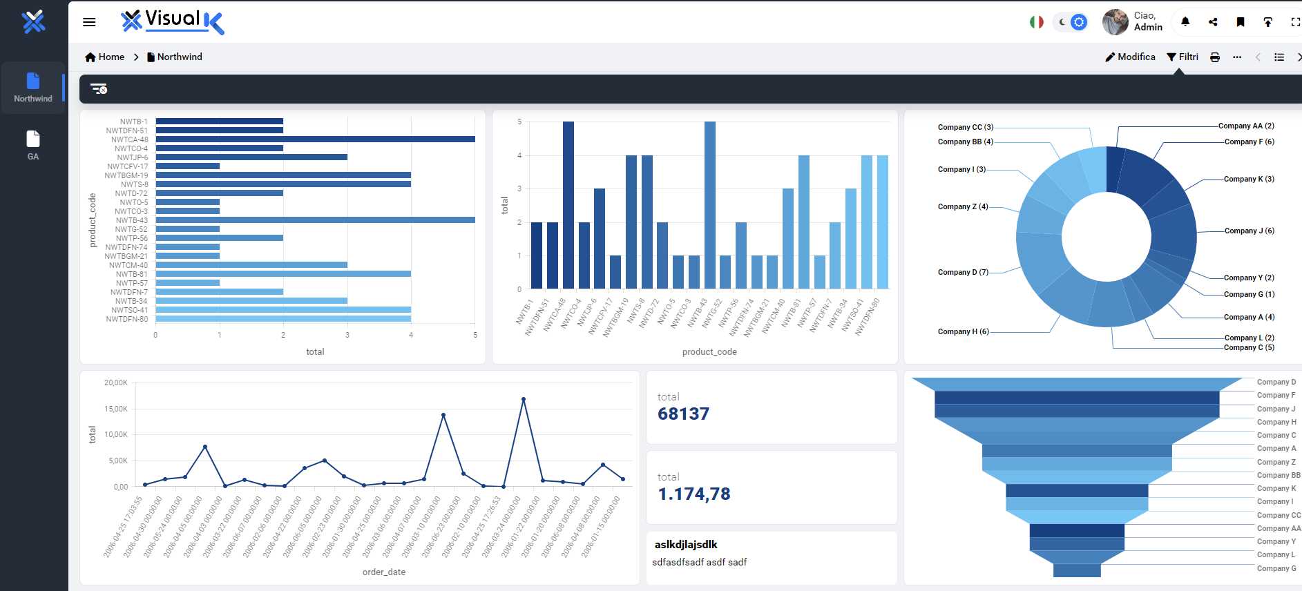
Task: Click the share icon
Action: click(1213, 22)
